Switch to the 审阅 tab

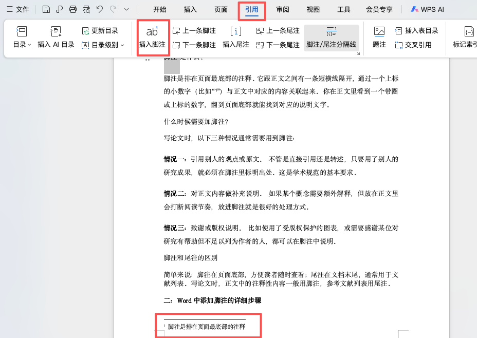283,9
